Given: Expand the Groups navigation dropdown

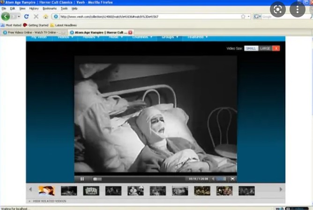Looking at the screenshot, I should click(x=170, y=37).
